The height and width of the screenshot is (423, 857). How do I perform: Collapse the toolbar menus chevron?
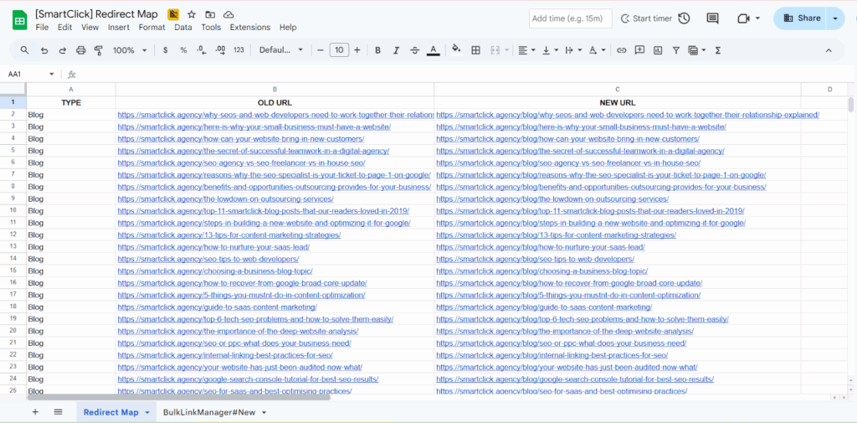pos(829,50)
